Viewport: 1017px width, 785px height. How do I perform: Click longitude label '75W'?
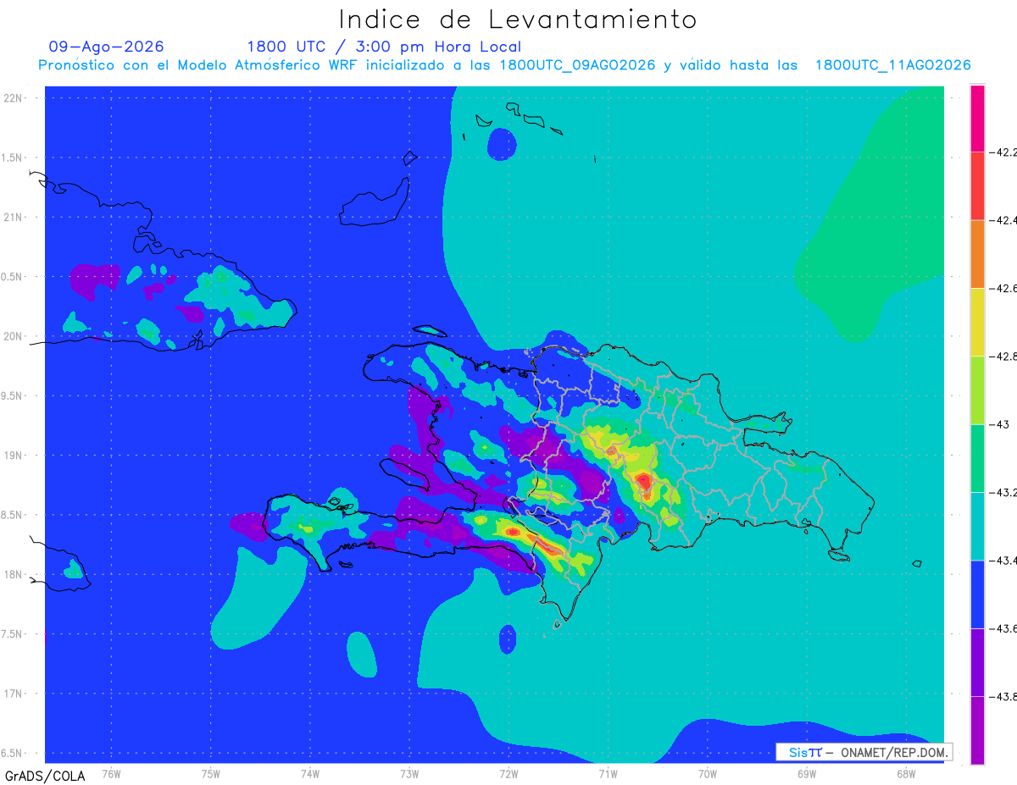pyautogui.click(x=211, y=774)
